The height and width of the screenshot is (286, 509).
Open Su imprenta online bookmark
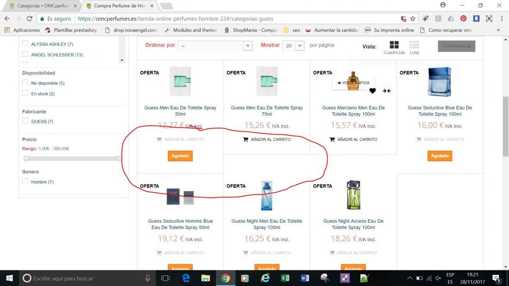(x=389, y=30)
